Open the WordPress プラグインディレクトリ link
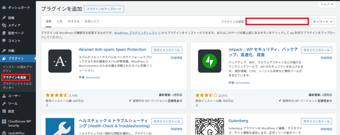Image resolution: width=340 pixels, height=135 pixels. pyautogui.click(x=137, y=33)
